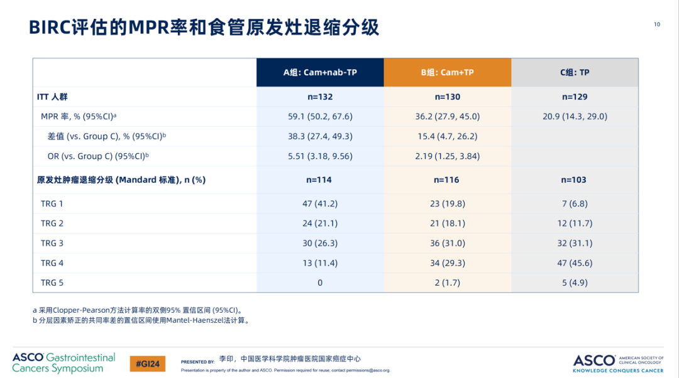Click the value 5 (4.9)
The width and height of the screenshot is (679, 378).
575,283
